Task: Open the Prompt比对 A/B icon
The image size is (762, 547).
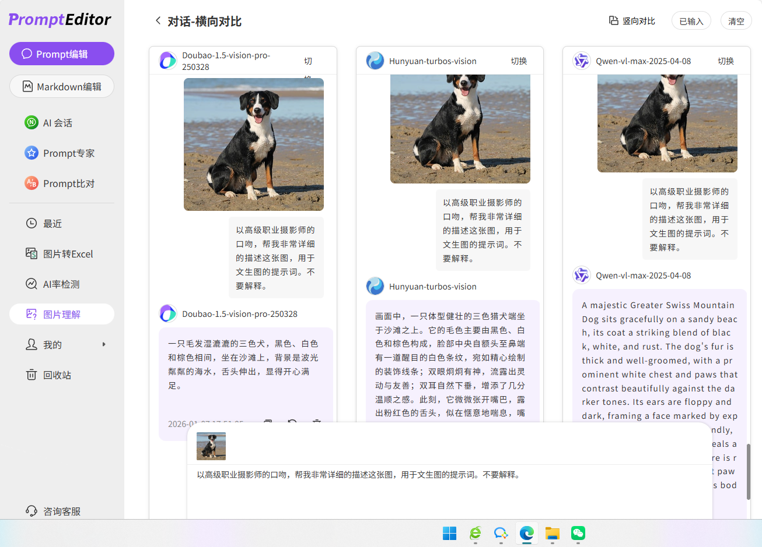Action: [x=31, y=183]
